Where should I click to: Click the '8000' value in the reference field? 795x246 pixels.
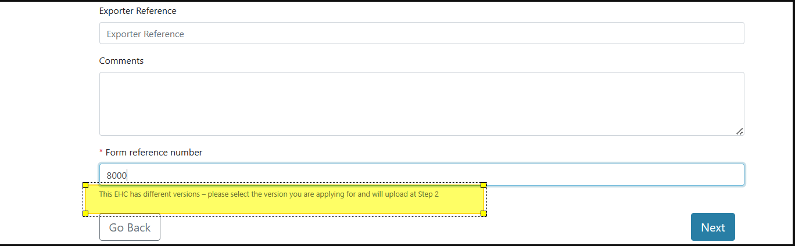coord(117,175)
